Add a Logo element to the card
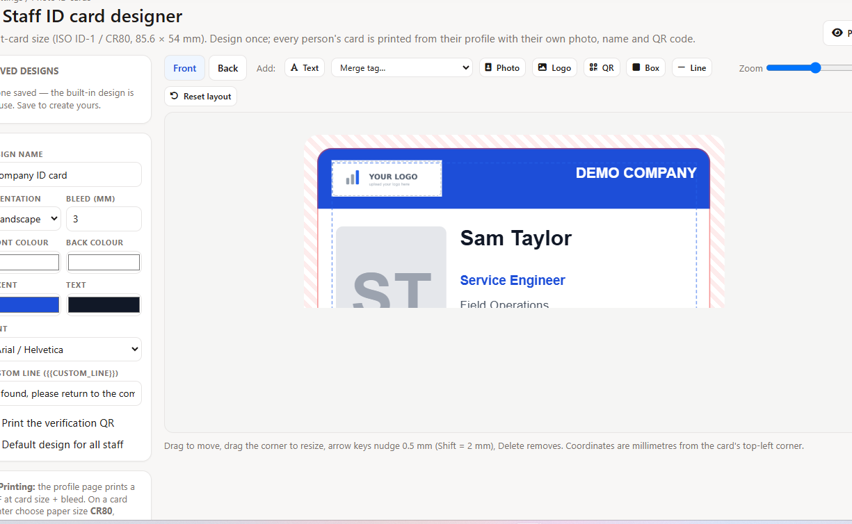852x524 pixels. 554,67
